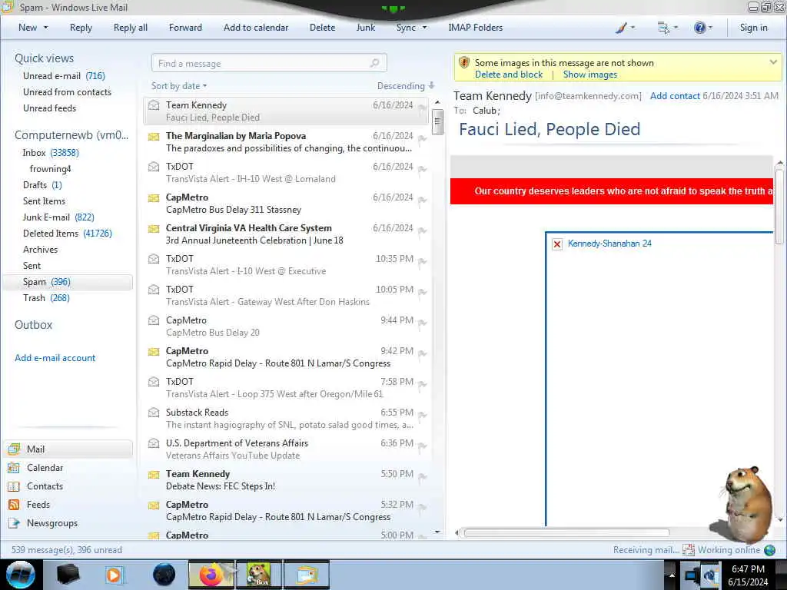Click the Team Kennedy Fauci Lied envelope icon
787x590 pixels.
click(x=154, y=105)
